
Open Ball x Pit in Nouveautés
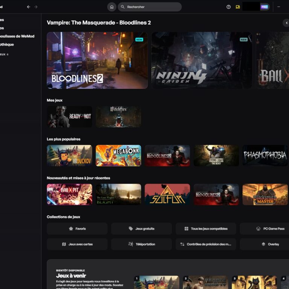coord(69,195)
